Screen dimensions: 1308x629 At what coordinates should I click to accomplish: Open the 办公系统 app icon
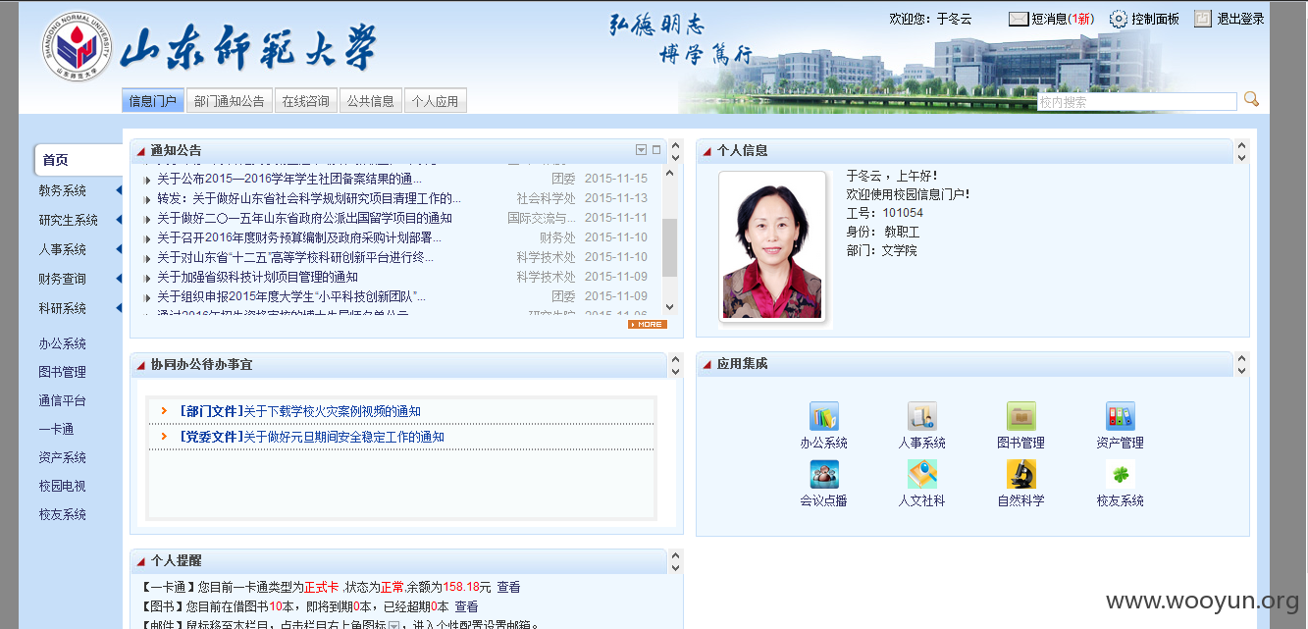point(824,416)
